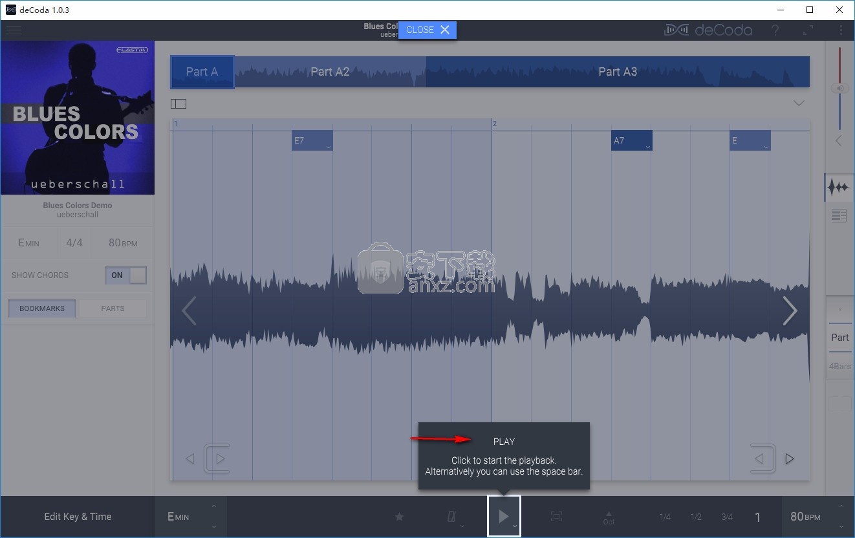Toggle the loop selection focus icon
This screenshot has width=855, height=538.
tap(556, 516)
